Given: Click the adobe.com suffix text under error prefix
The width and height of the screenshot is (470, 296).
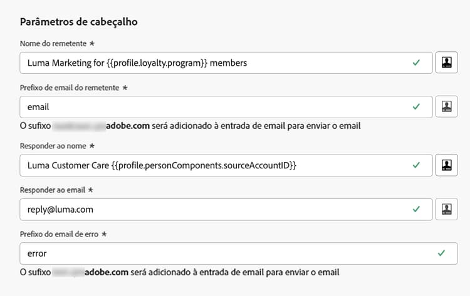Looking at the screenshot, I should tap(106, 272).
